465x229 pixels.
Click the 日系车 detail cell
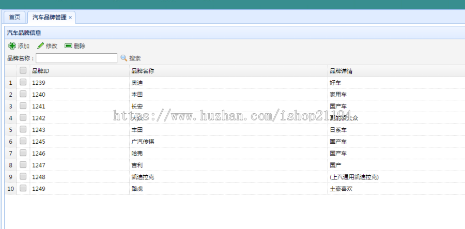396,130
